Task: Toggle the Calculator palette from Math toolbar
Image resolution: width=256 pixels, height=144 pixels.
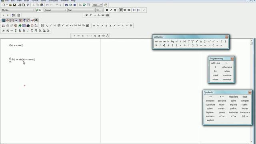Action: [x=4, y=20]
